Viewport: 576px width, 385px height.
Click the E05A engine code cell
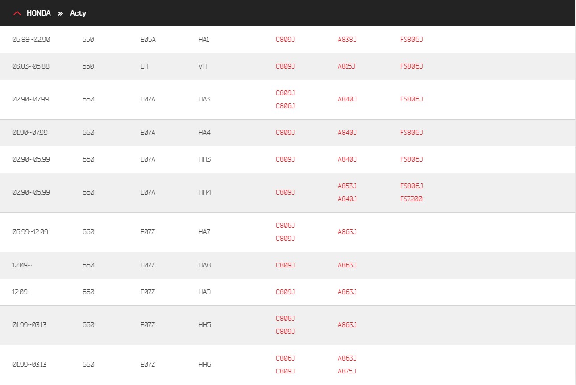point(148,40)
